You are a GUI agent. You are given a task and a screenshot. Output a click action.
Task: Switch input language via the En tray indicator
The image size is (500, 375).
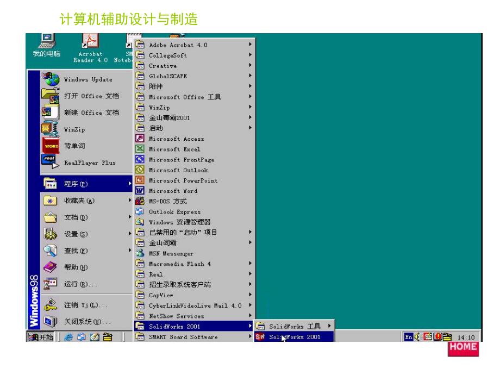click(408, 337)
